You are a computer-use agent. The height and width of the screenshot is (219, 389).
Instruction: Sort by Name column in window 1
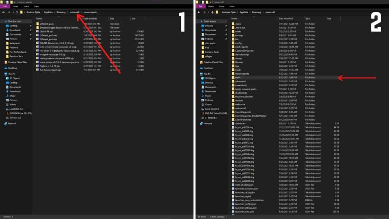point(39,19)
